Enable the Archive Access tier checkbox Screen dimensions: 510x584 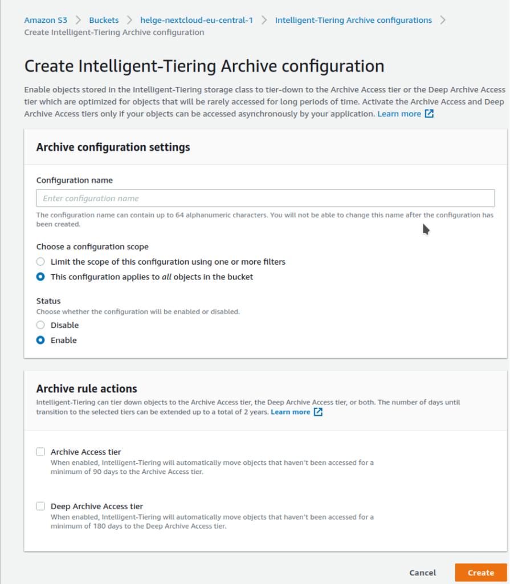(x=40, y=451)
